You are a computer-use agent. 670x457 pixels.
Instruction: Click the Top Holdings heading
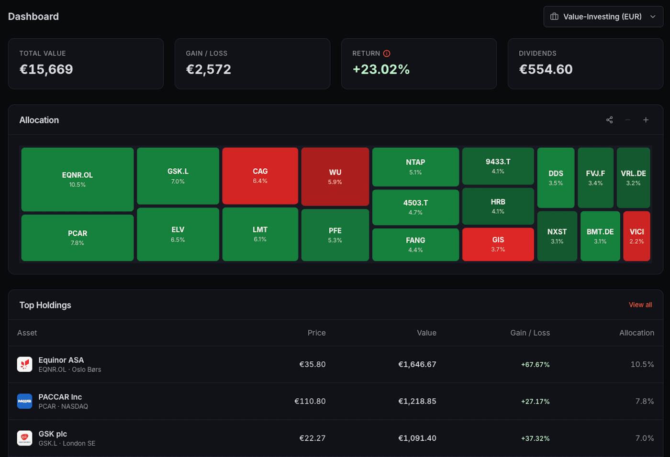[45, 305]
